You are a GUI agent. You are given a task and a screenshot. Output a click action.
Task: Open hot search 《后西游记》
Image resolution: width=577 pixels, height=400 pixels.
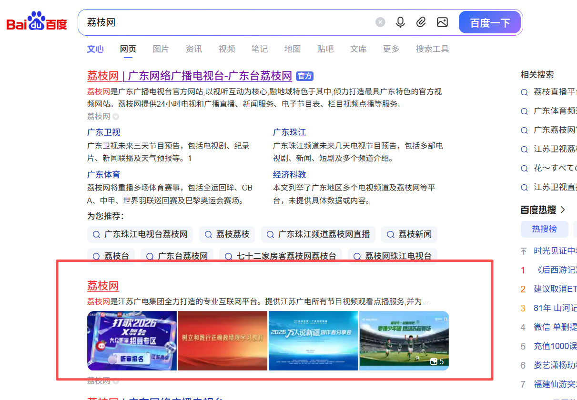(x=555, y=270)
